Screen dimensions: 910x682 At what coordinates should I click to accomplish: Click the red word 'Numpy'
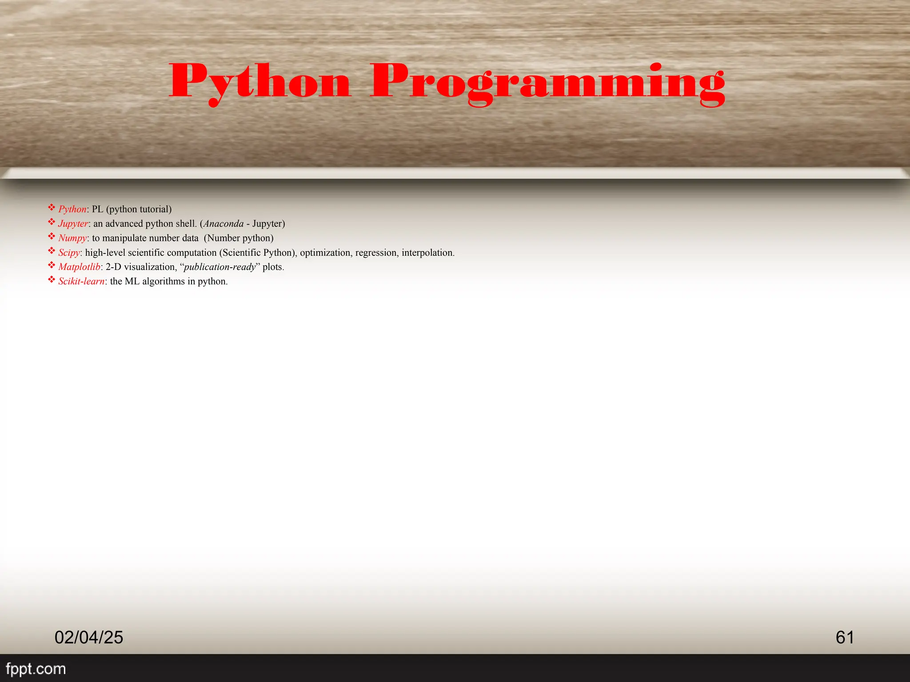coord(72,238)
